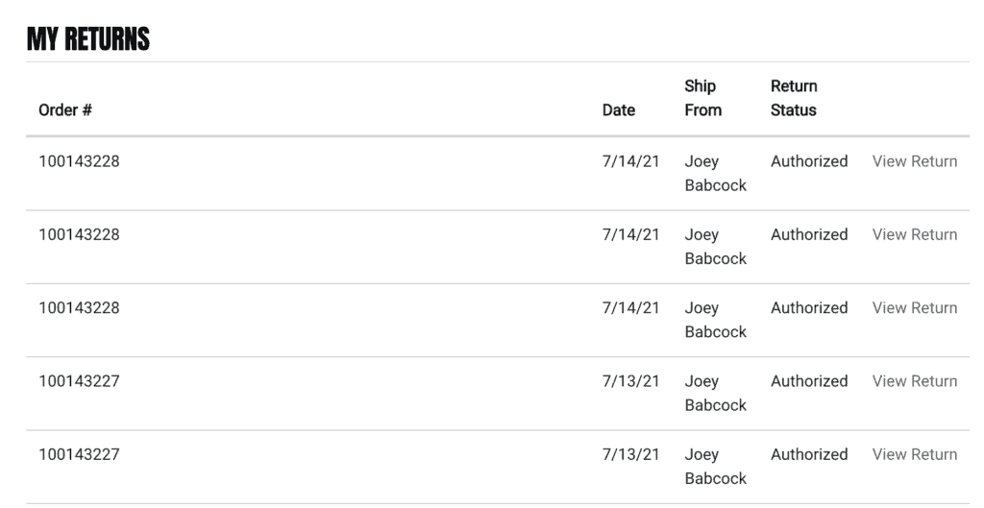The image size is (984, 508).
Task: Click Joey Babcock in the first row
Action: pyautogui.click(x=715, y=174)
